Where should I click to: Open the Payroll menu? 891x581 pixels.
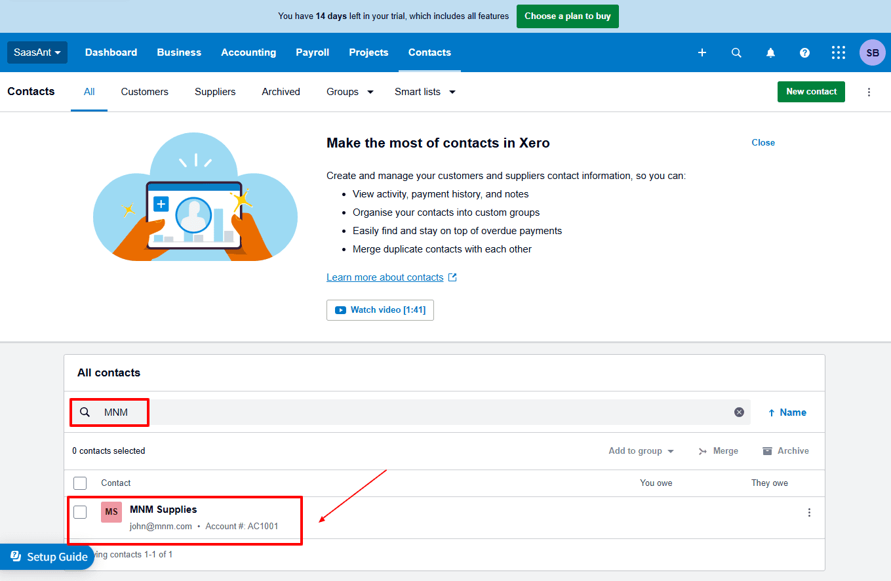312,52
